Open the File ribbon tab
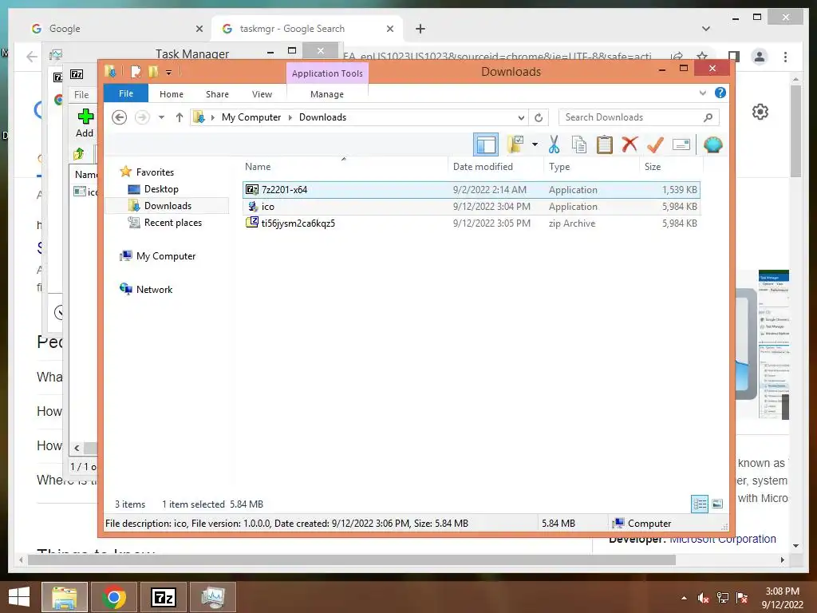817x613 pixels. 126,93
